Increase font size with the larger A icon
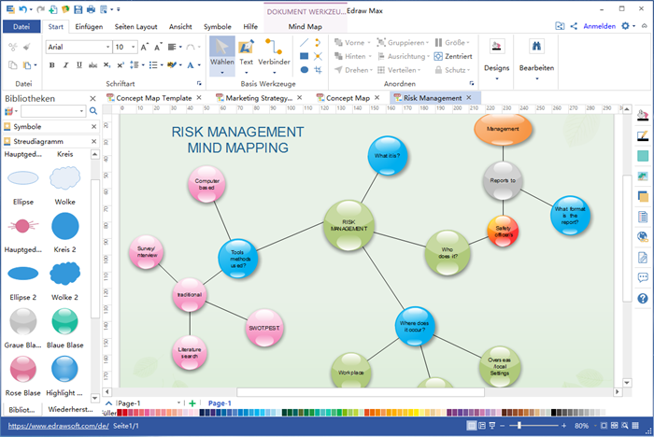 144,47
